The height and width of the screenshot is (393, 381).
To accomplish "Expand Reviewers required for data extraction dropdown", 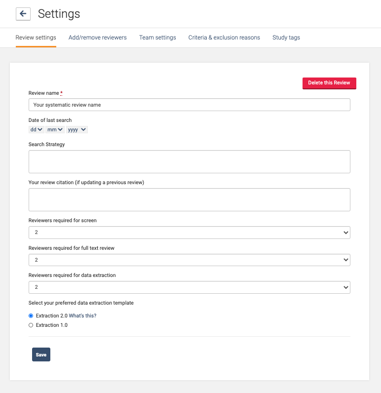I will tap(190, 287).
